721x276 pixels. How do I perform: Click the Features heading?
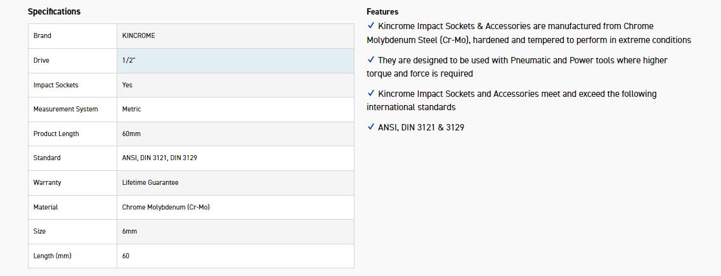pos(382,11)
